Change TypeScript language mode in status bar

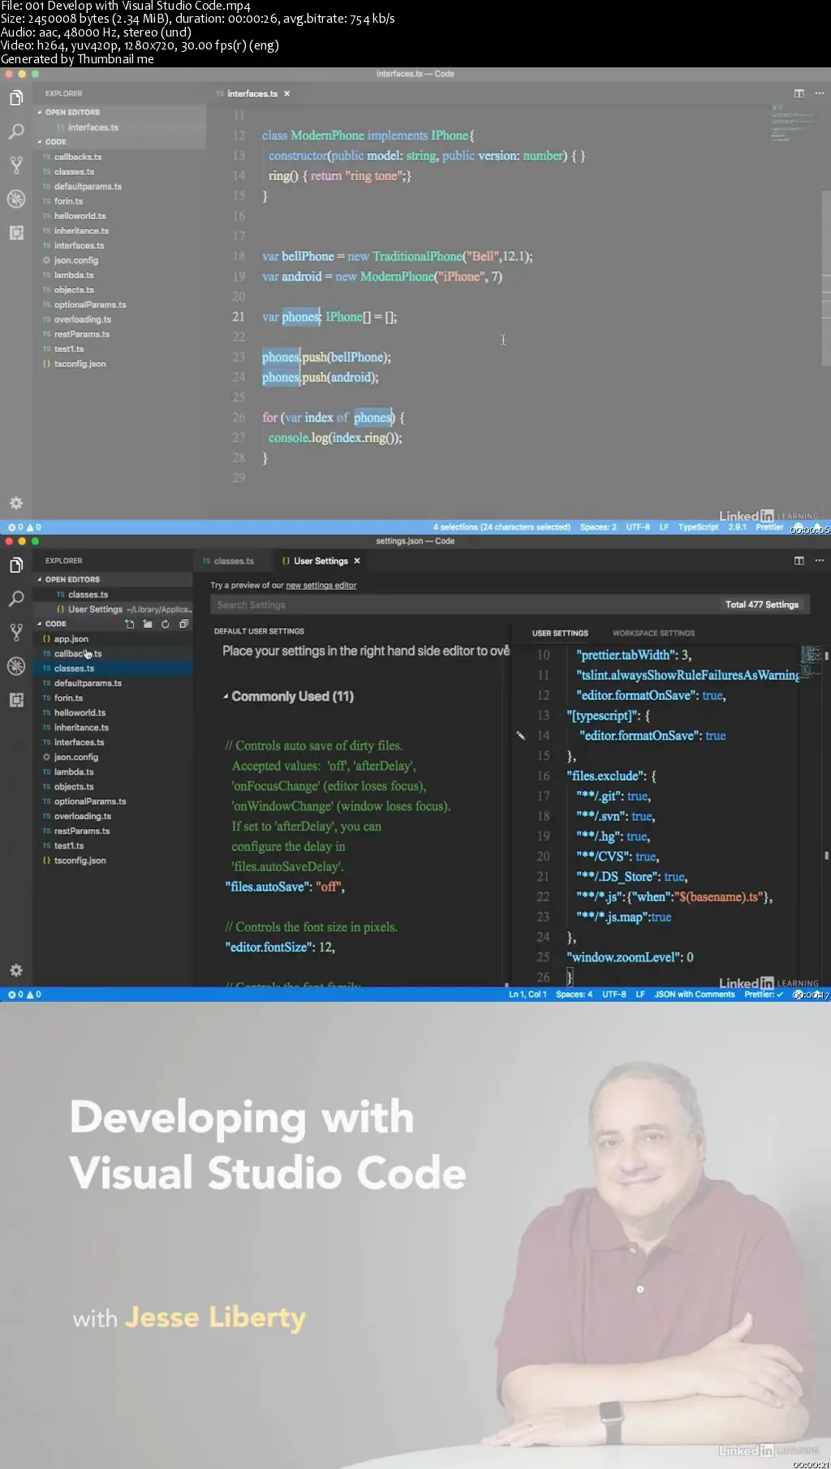click(x=698, y=527)
